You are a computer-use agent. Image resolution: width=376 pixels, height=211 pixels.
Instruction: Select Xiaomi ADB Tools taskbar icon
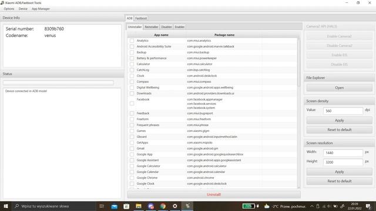(x=187, y=206)
